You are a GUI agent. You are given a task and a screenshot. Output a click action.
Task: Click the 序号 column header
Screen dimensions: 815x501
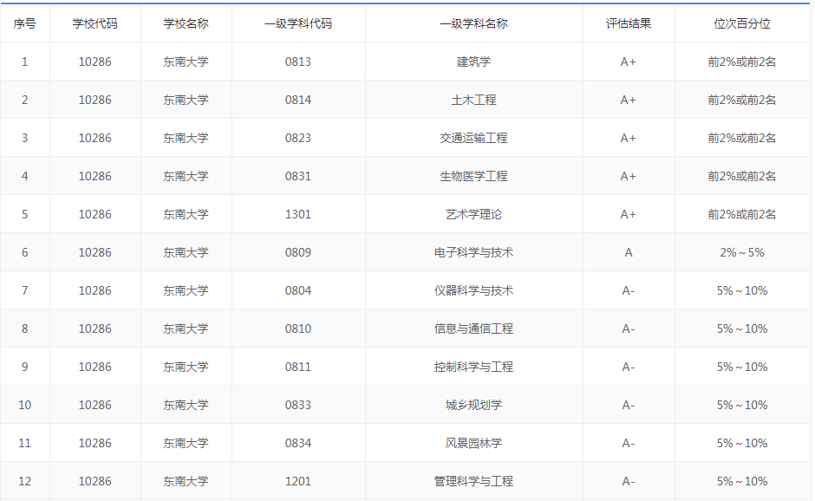pos(24,23)
